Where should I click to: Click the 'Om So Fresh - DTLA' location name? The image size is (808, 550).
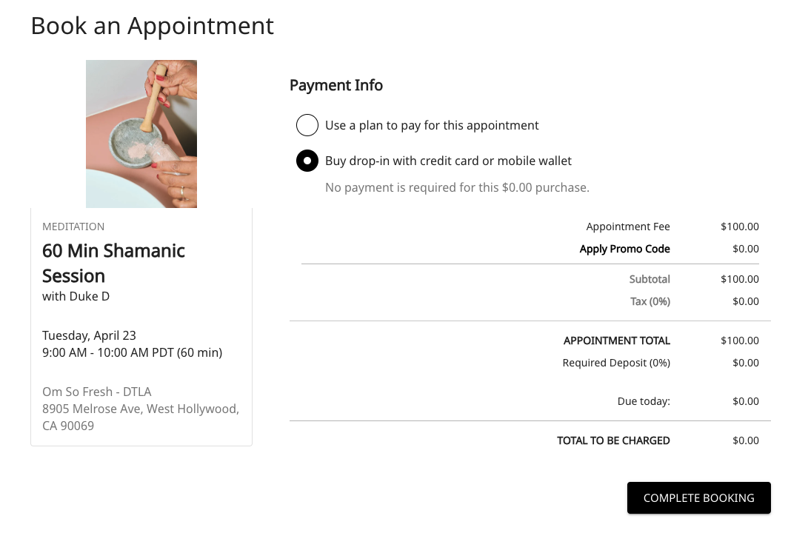(96, 392)
